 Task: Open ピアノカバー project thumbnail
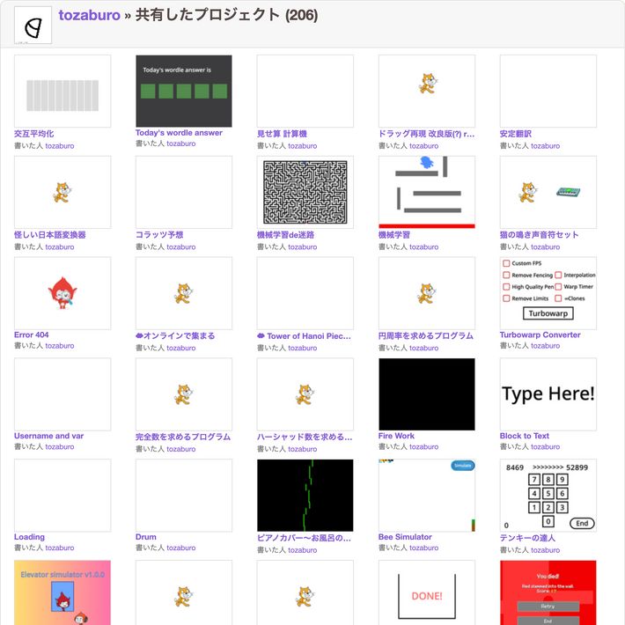[x=305, y=495]
